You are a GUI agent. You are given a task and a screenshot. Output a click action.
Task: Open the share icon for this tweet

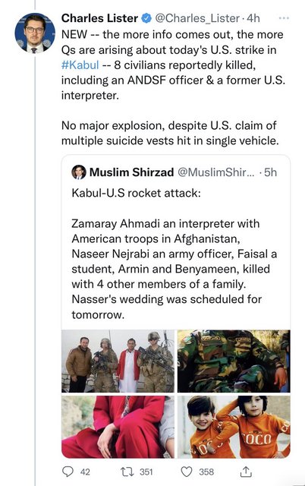coord(246,472)
